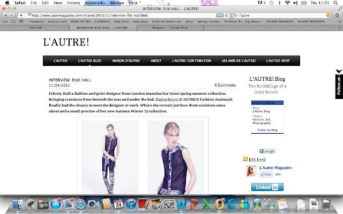Open ABOUT navigation item
The image size is (343, 214).
point(156,60)
